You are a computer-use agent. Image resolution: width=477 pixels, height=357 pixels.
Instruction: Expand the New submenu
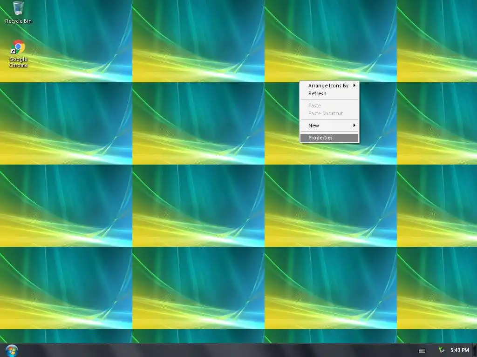329,126
